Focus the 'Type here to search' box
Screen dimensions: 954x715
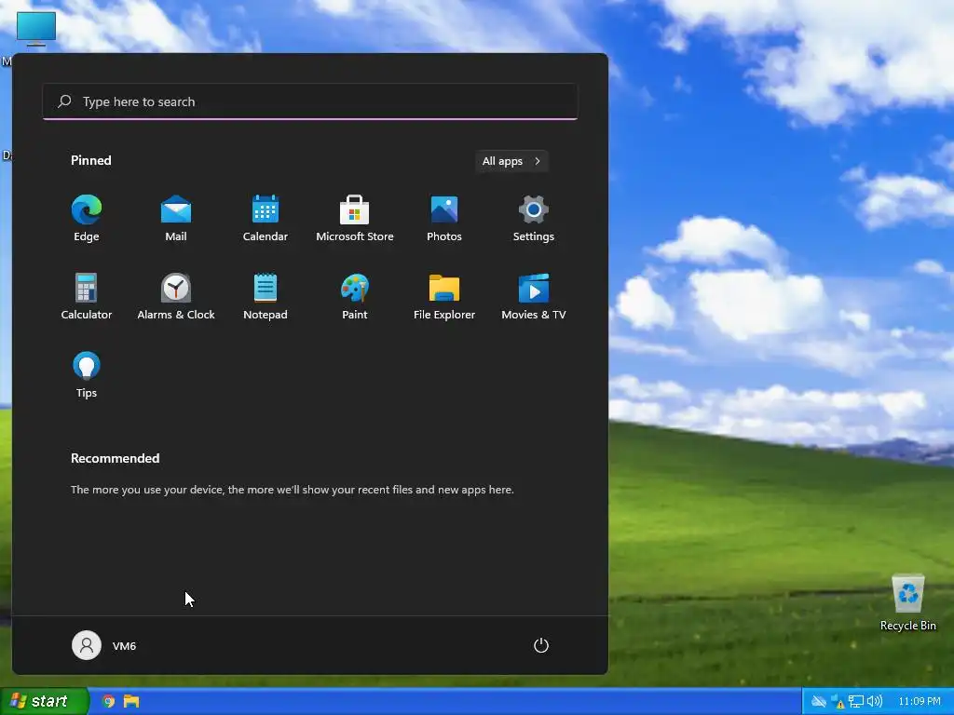pos(309,101)
